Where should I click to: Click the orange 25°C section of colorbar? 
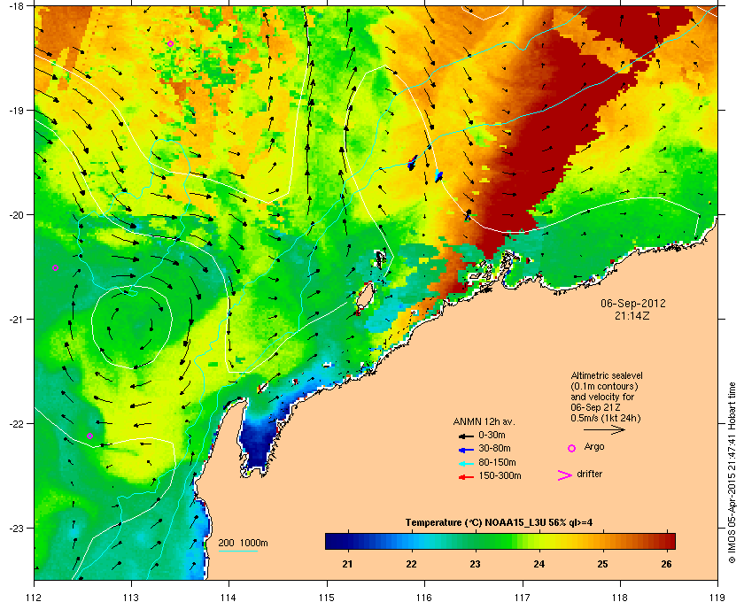[602, 541]
